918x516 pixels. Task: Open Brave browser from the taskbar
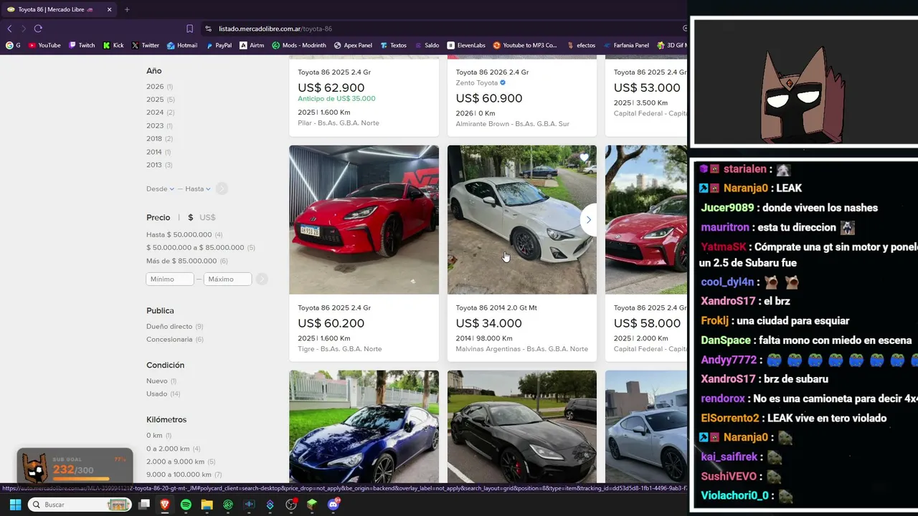point(165,505)
